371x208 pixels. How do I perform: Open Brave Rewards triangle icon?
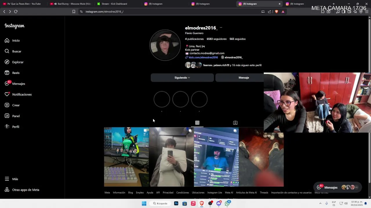coord(283,12)
